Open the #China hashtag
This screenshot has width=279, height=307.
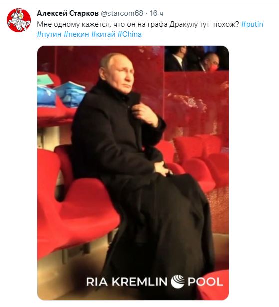pos(129,34)
